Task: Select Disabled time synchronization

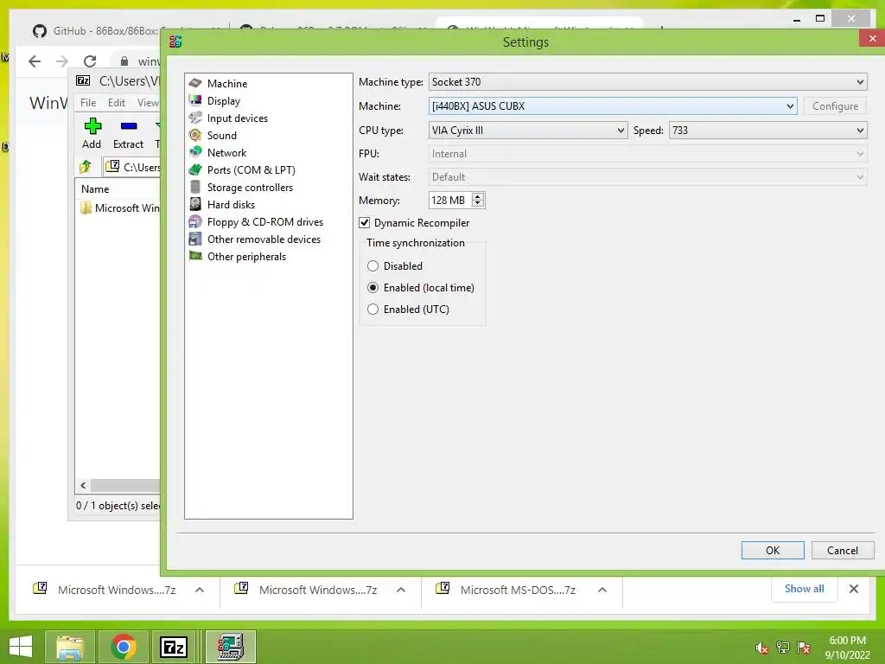Action: [372, 266]
